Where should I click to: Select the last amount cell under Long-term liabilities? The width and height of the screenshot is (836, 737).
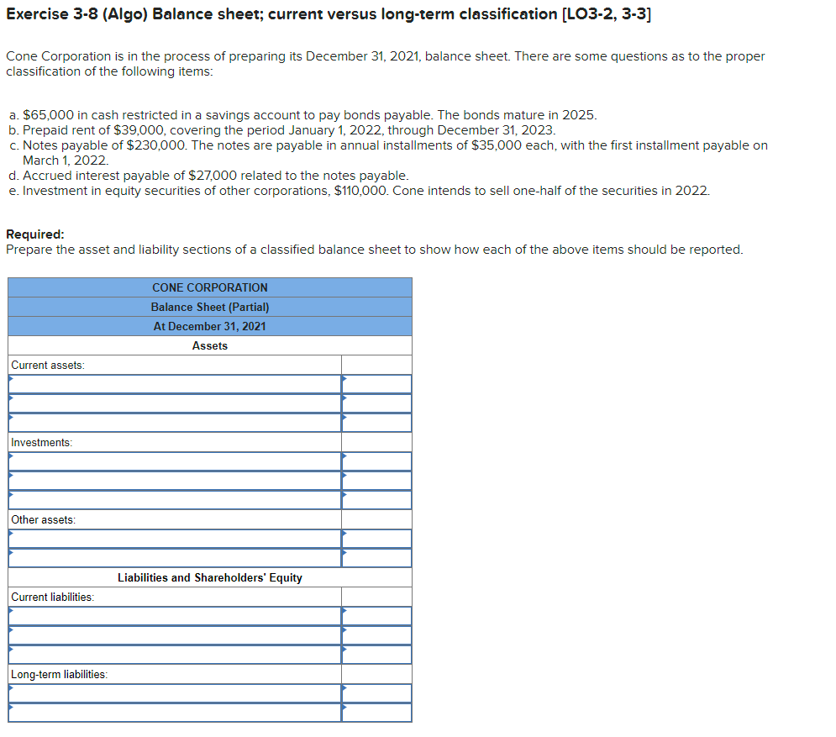tap(376, 712)
